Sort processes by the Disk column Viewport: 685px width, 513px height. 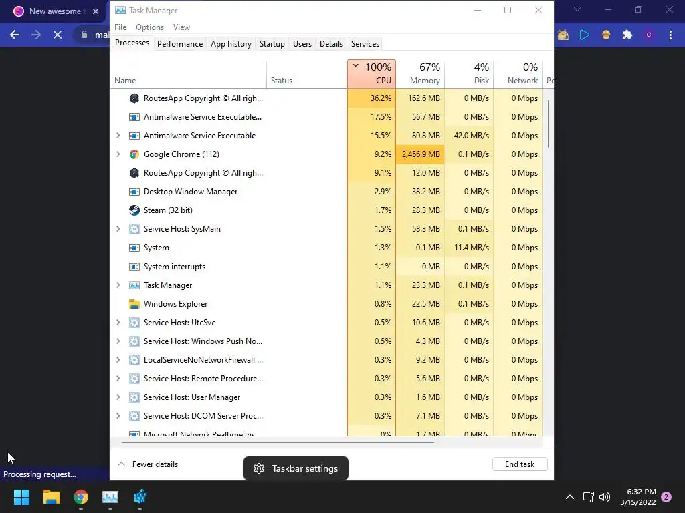click(469, 74)
